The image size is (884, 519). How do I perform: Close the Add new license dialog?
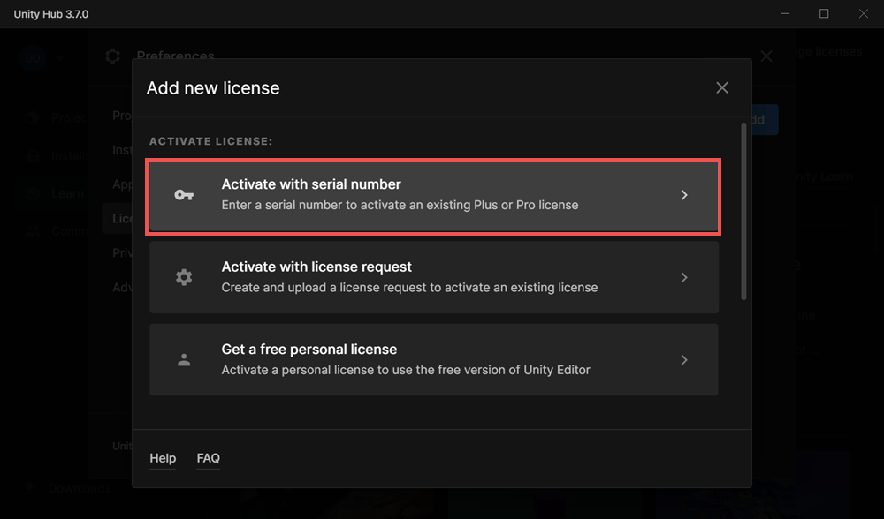pyautogui.click(x=721, y=87)
